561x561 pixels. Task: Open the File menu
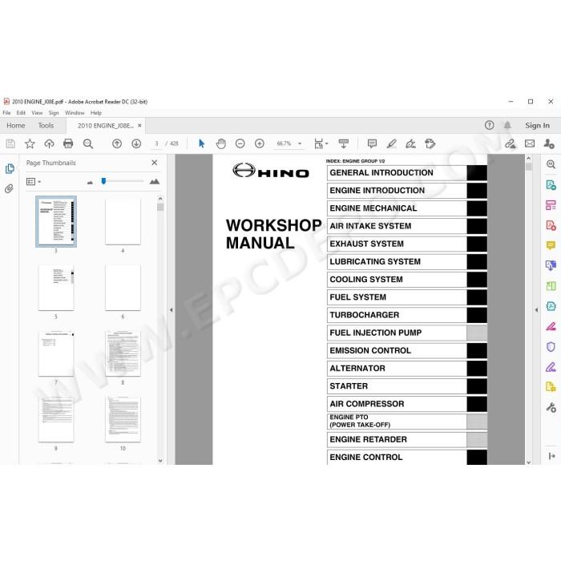point(6,113)
